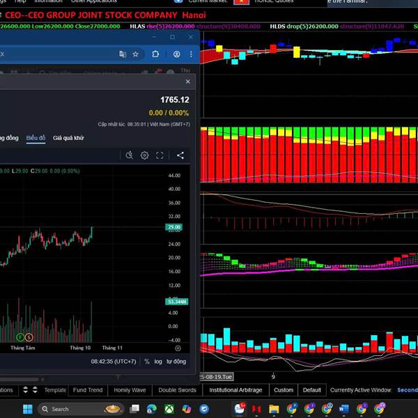This screenshot has height=418, width=418.
Task: Open the chart axis settings circle icon
Action: click(178, 348)
